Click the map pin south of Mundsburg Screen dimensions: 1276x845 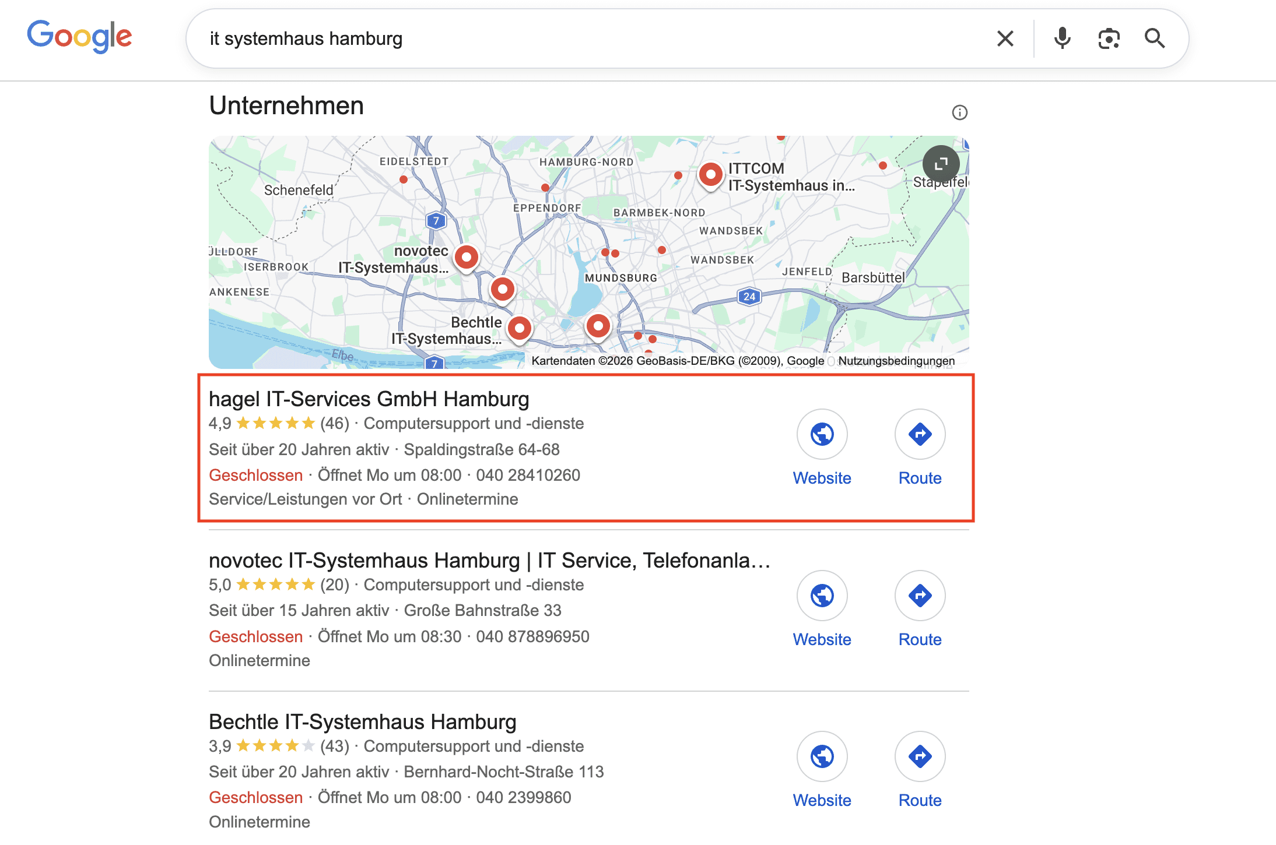pos(598,326)
